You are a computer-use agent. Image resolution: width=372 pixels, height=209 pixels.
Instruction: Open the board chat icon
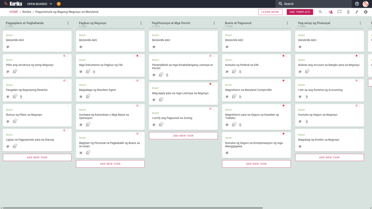[340, 12]
